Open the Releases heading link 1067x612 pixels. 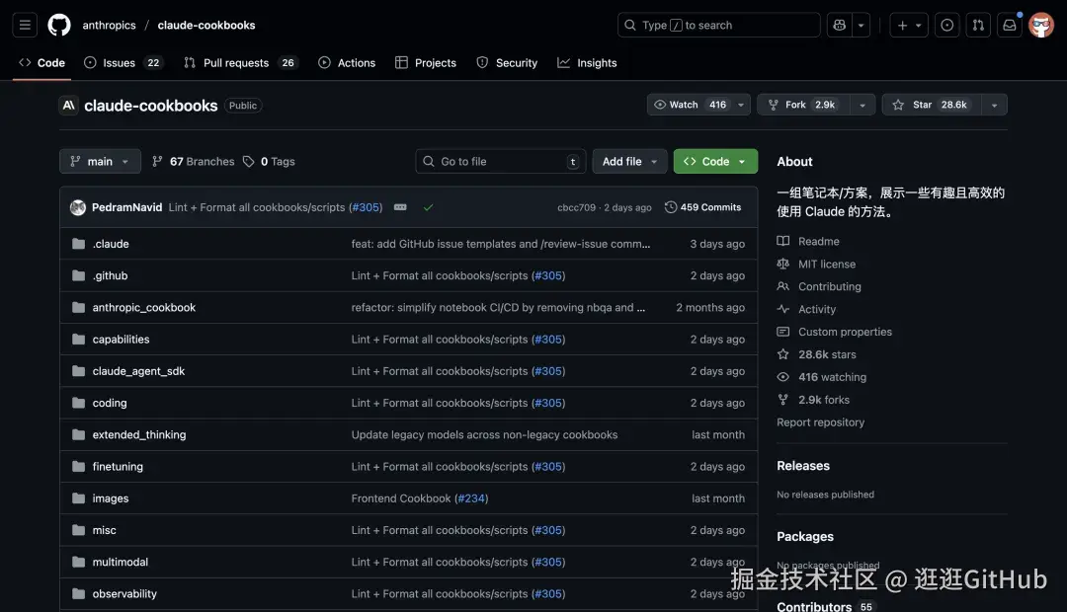click(x=803, y=466)
